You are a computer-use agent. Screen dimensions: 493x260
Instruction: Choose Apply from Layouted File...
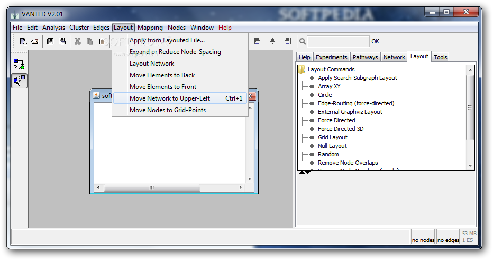[180, 40]
